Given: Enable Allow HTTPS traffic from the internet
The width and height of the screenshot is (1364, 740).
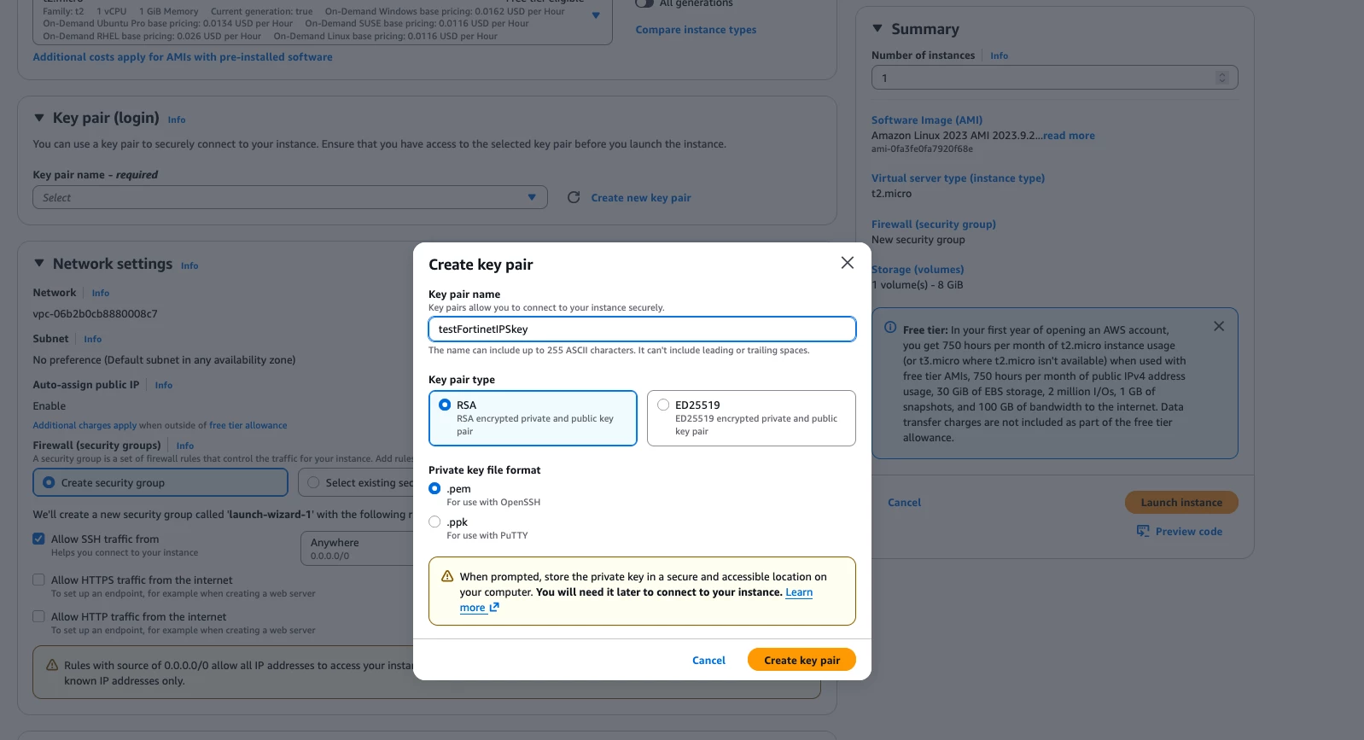Looking at the screenshot, I should click(38, 580).
